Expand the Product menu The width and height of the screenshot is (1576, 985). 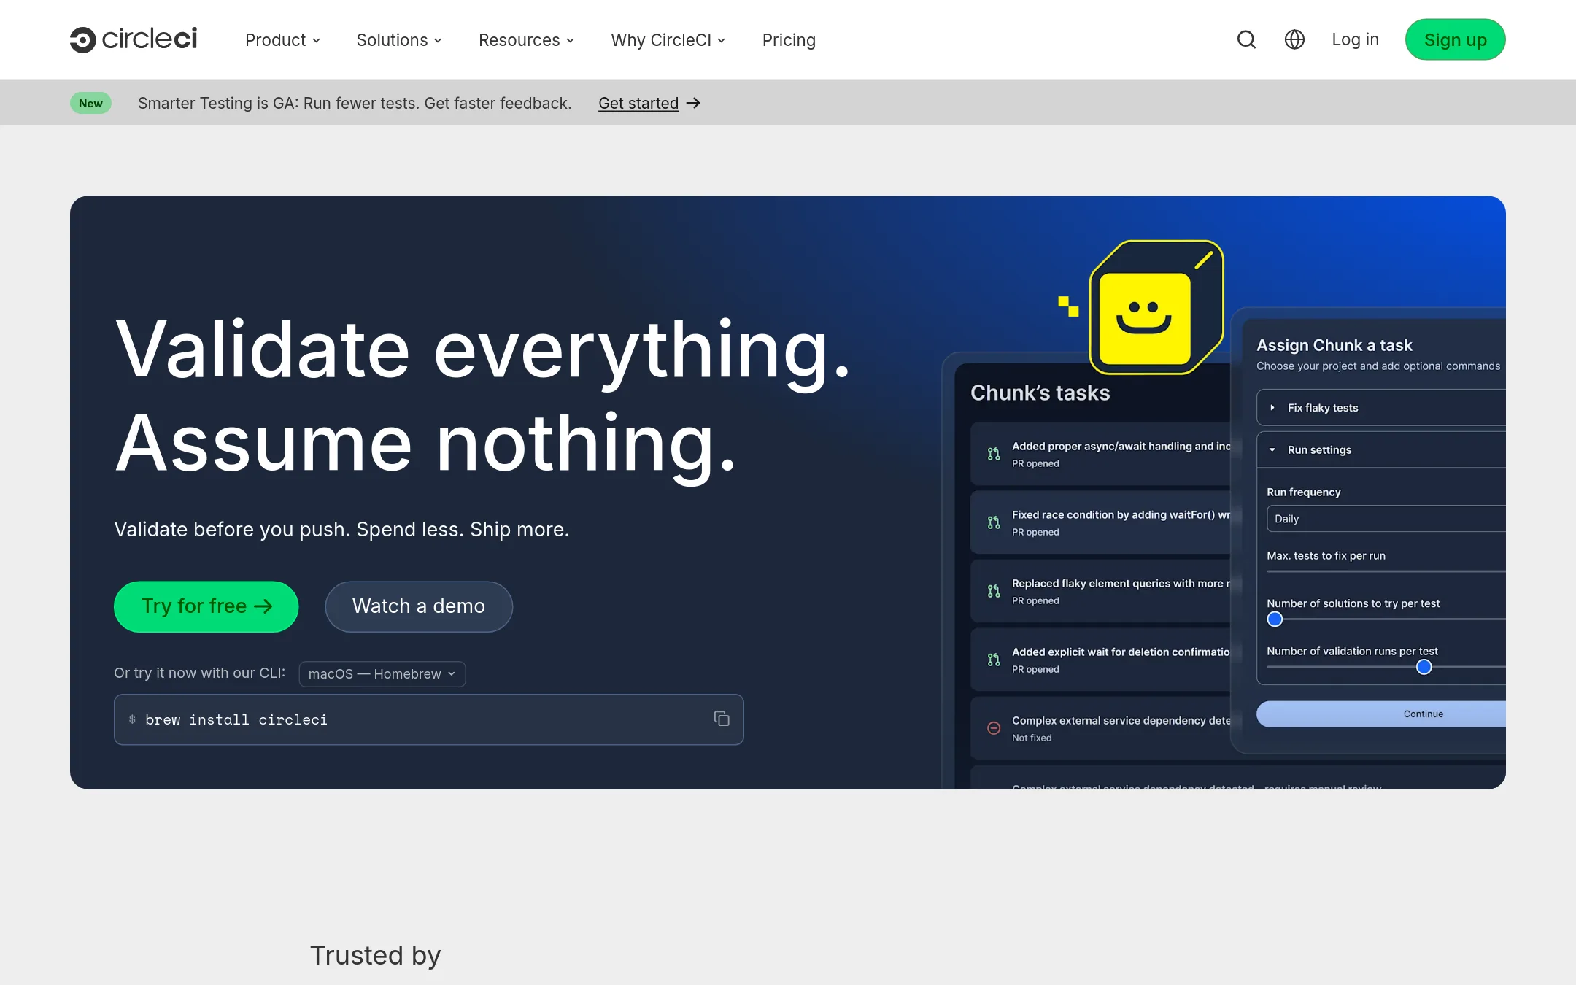tap(282, 40)
